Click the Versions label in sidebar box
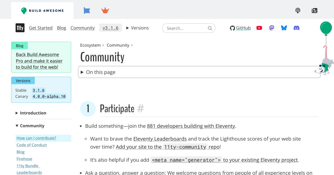Image resolution: width=334 pixels, height=175 pixels. (23, 81)
